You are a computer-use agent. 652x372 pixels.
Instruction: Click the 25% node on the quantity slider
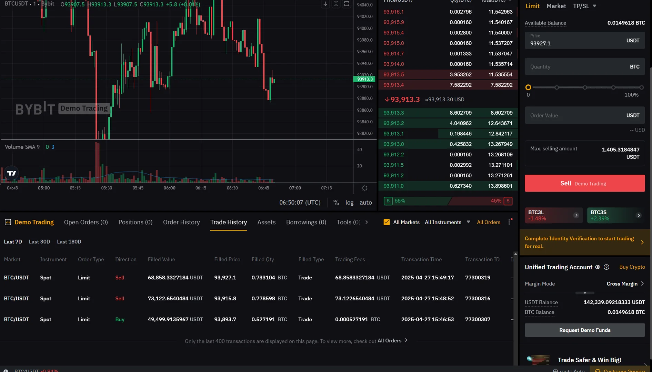[556, 87]
